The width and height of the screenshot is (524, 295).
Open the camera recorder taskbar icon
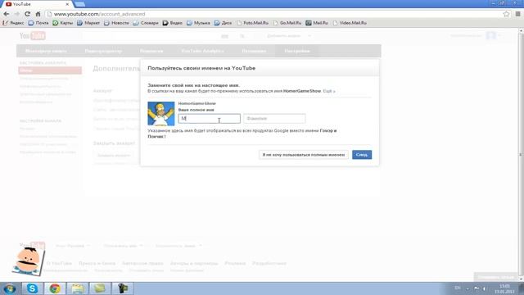pyautogui.click(x=122, y=288)
